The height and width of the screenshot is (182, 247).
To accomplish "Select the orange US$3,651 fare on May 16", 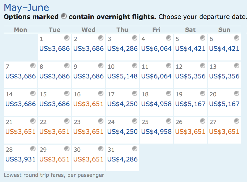I will click(88, 104).
